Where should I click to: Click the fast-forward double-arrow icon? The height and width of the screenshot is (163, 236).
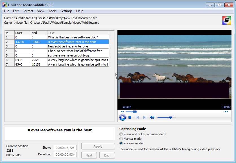click(226, 112)
